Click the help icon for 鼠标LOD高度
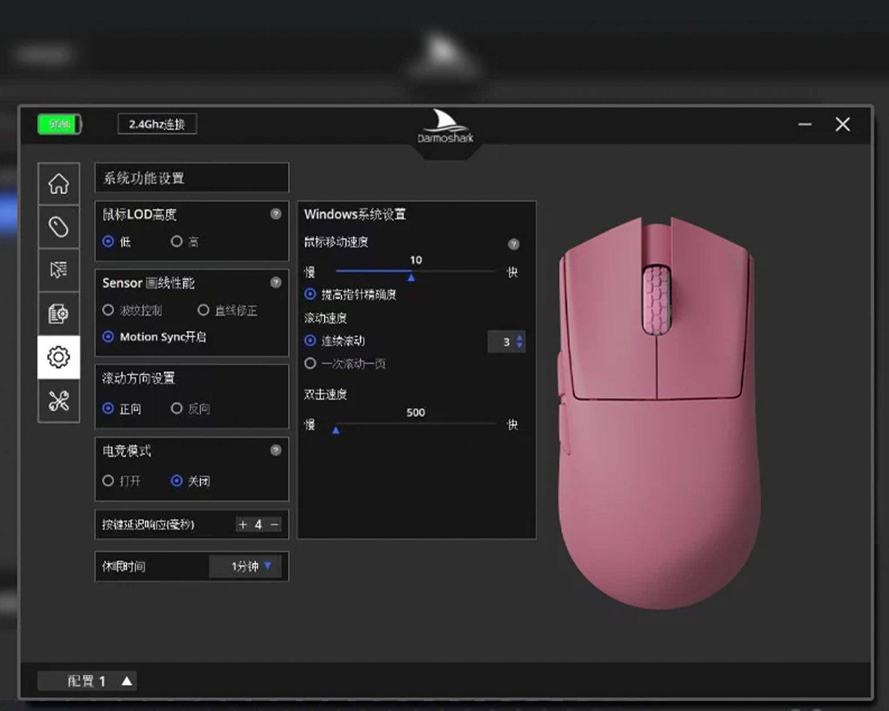The height and width of the screenshot is (711, 889). [x=276, y=214]
